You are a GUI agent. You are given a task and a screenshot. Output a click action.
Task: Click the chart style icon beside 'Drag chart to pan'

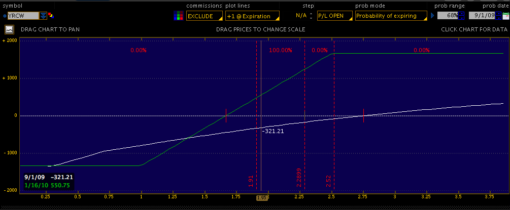tap(9, 29)
